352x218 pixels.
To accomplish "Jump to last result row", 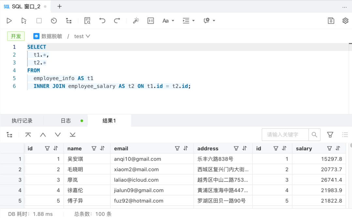I will point(72,135).
